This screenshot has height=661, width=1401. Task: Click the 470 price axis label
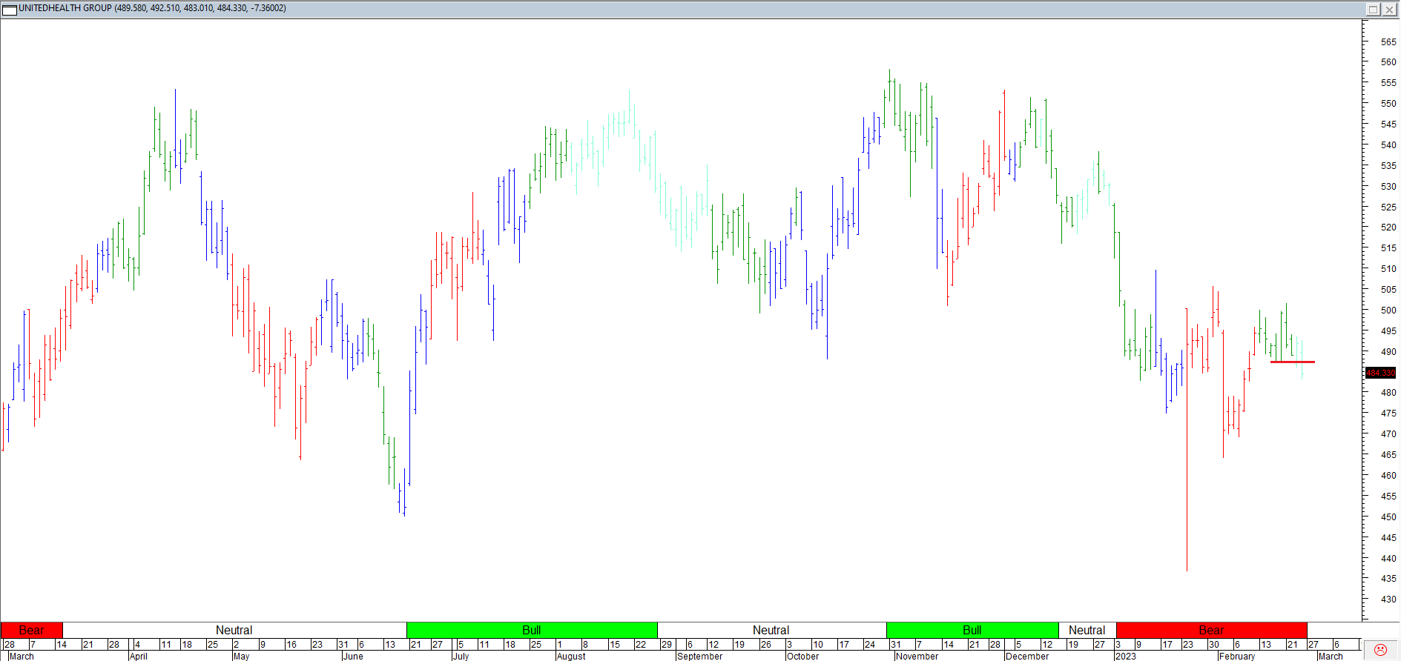pos(1388,434)
